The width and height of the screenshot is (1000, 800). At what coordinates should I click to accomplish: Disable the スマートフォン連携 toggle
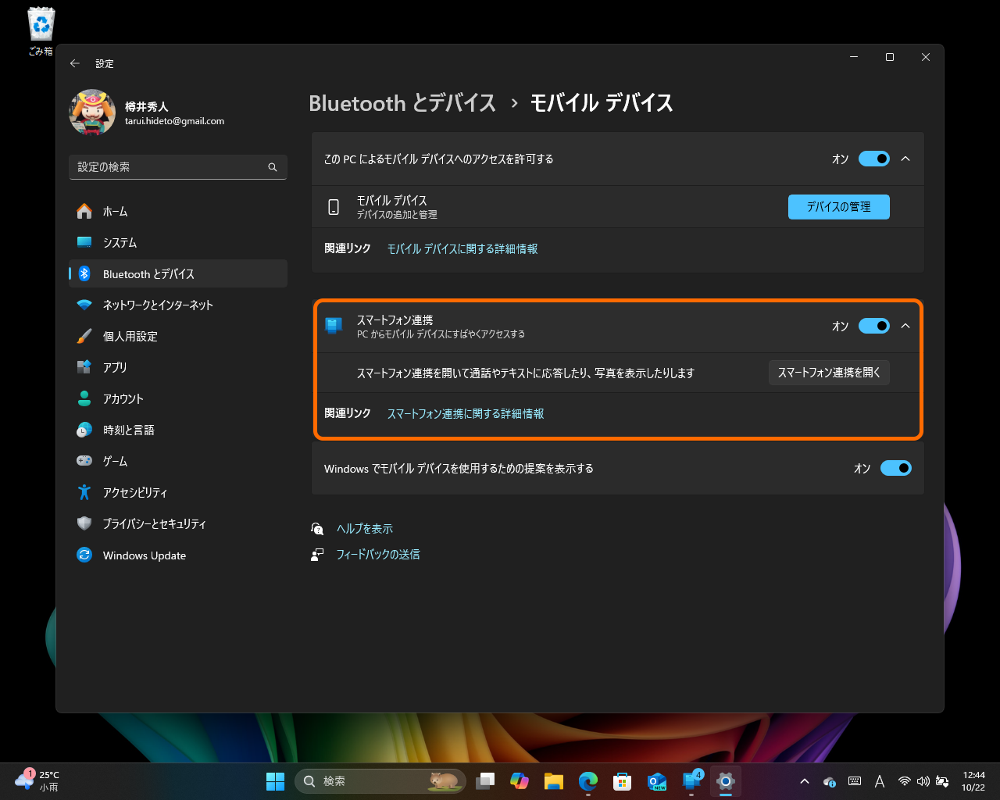coord(873,326)
